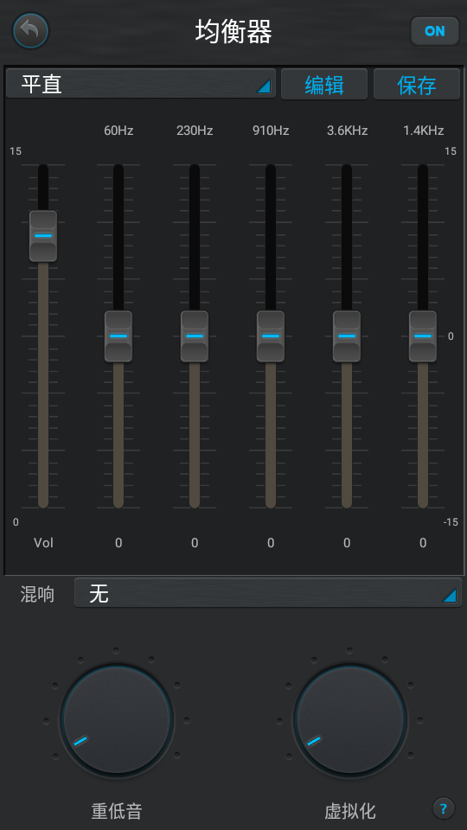Image resolution: width=467 pixels, height=830 pixels.
Task: Click the 910Hz slider handle
Action: [271, 336]
